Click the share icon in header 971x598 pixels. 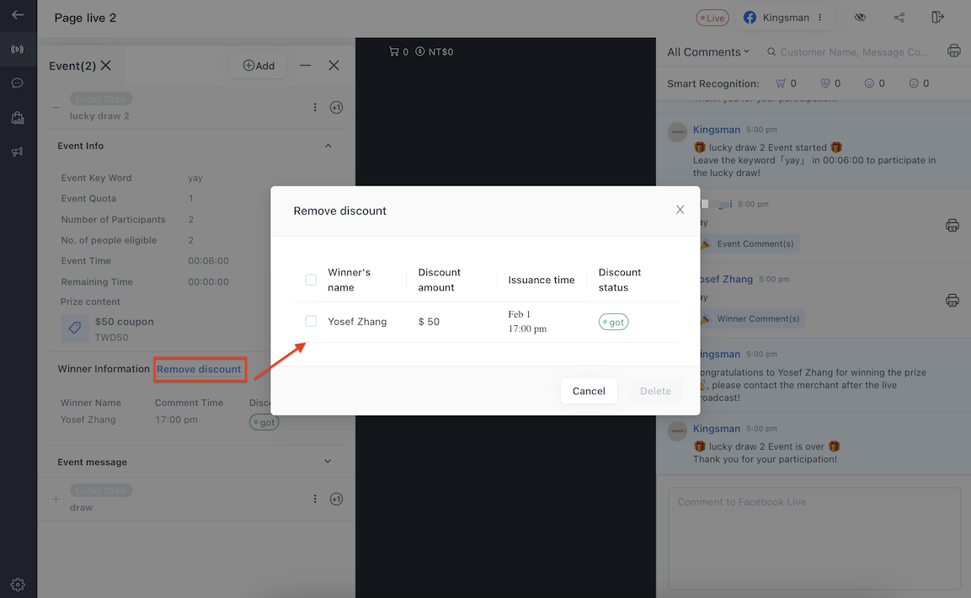tap(899, 18)
